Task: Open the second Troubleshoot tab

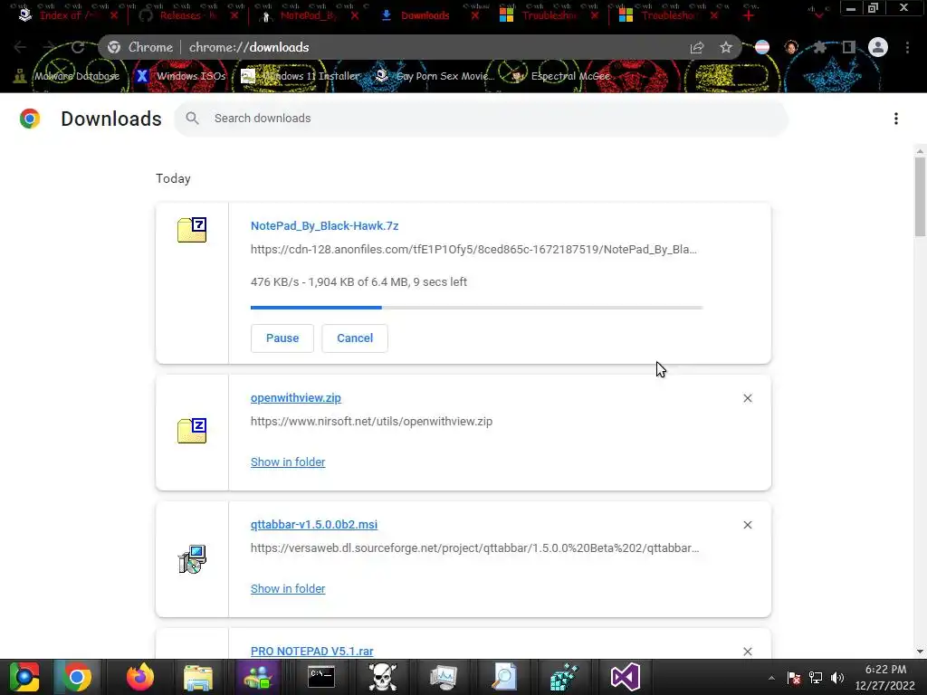Action: pos(668,16)
